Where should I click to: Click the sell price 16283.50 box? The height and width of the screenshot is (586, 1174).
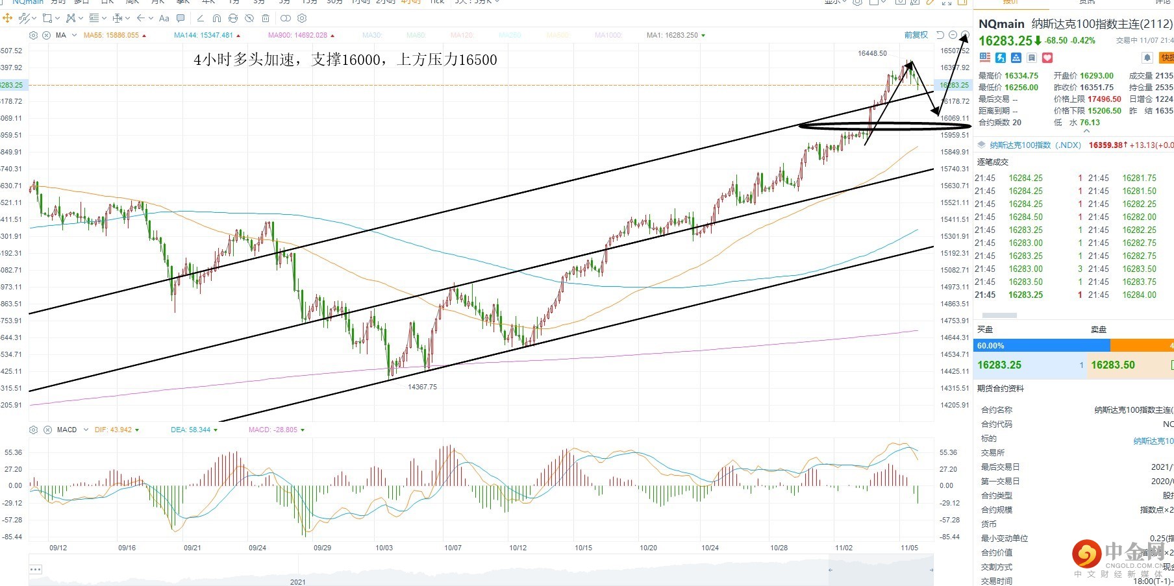coord(1130,365)
